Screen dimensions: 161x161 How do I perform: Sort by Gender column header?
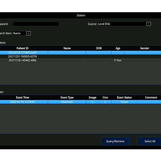click(144, 48)
